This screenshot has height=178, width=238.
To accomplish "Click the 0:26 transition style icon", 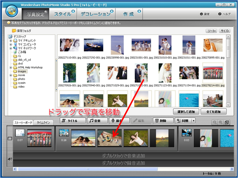I will point(64,133).
